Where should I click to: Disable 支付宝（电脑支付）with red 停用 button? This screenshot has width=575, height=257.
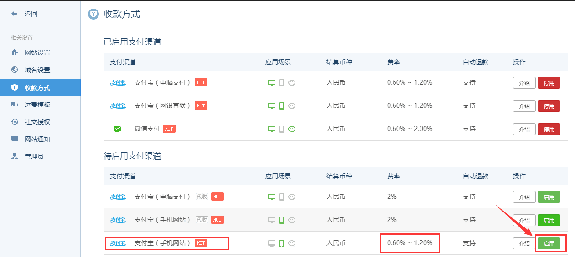tap(549, 83)
